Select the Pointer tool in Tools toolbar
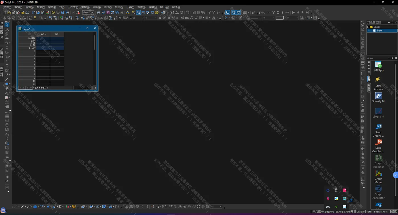The image size is (398, 215). click(x=7, y=25)
